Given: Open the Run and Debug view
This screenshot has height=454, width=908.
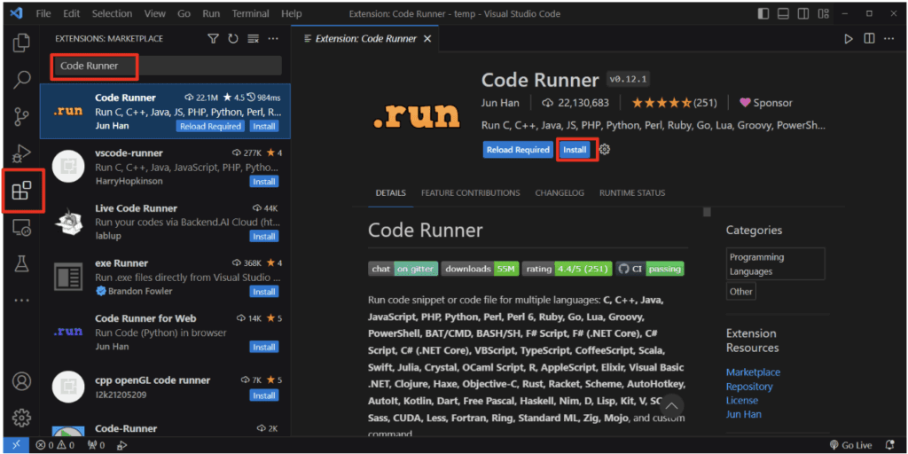Looking at the screenshot, I should pyautogui.click(x=21, y=153).
